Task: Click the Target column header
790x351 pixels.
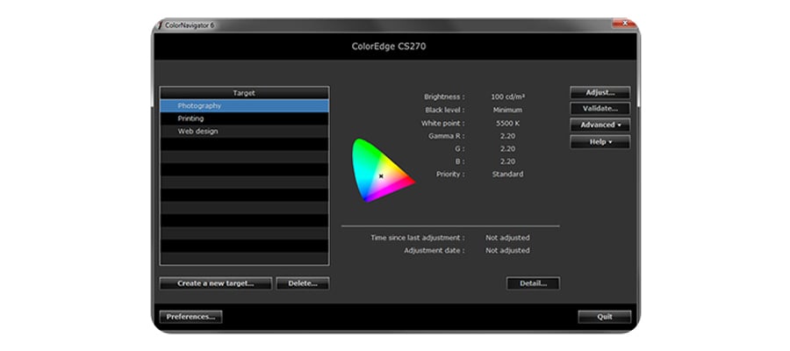Action: (244, 93)
